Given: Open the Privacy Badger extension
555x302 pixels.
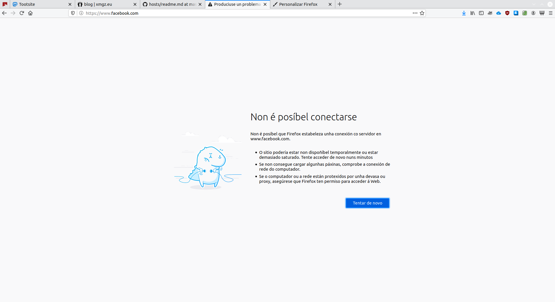Looking at the screenshot, I should point(490,13).
